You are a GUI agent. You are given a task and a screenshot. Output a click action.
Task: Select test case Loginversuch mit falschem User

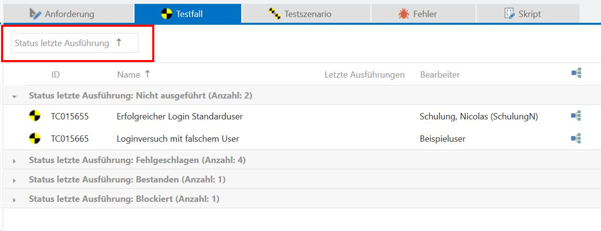point(178,139)
